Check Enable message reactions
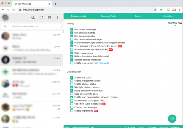The image size is (183, 128). (71, 80)
